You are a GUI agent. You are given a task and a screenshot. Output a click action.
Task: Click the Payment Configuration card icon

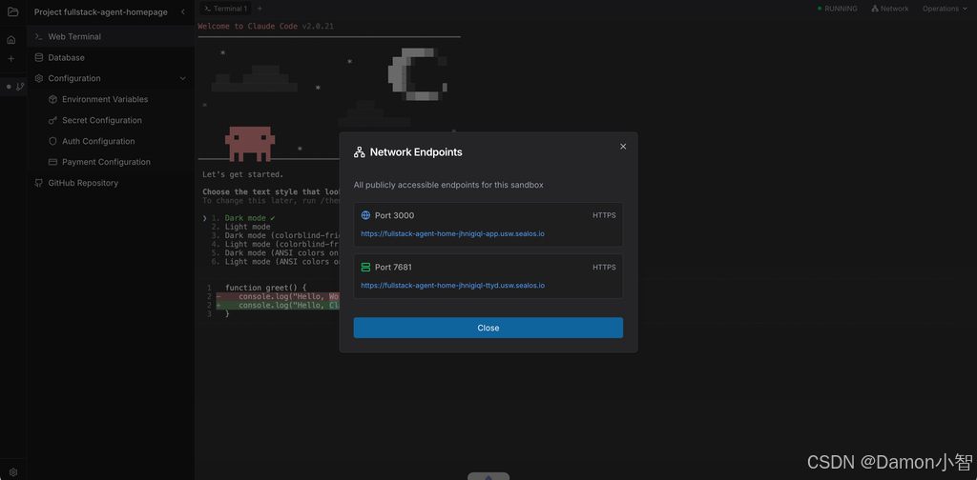(x=53, y=162)
